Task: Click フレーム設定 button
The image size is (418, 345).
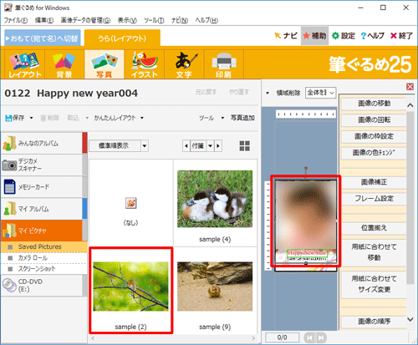Action: tap(374, 199)
